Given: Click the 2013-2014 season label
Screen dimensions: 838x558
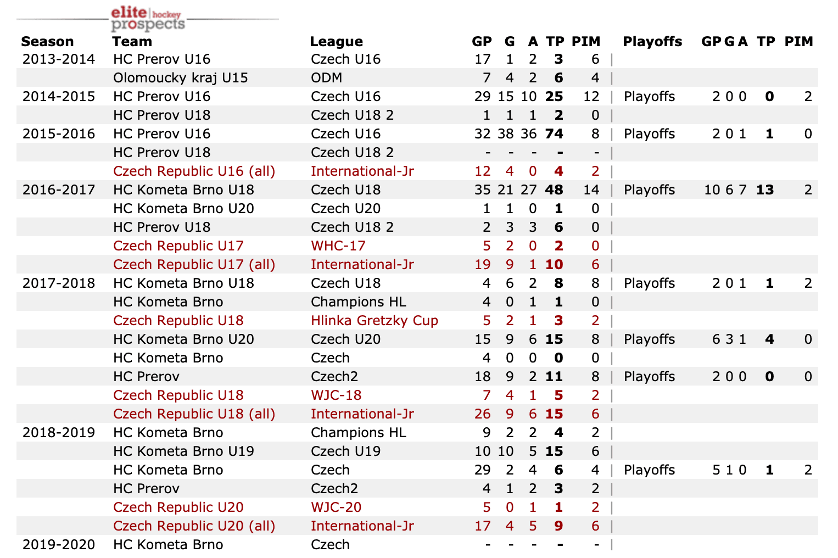Looking at the screenshot, I should click(x=58, y=59).
